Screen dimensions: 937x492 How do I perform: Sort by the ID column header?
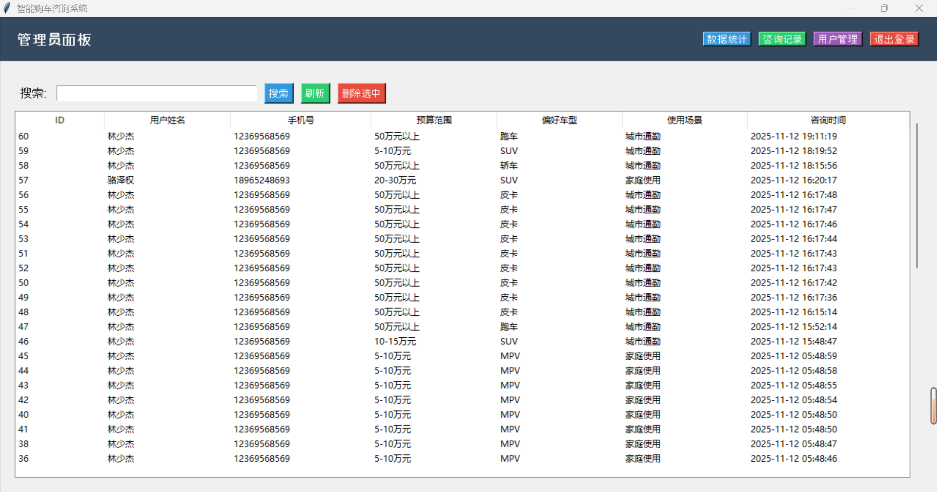click(x=60, y=120)
